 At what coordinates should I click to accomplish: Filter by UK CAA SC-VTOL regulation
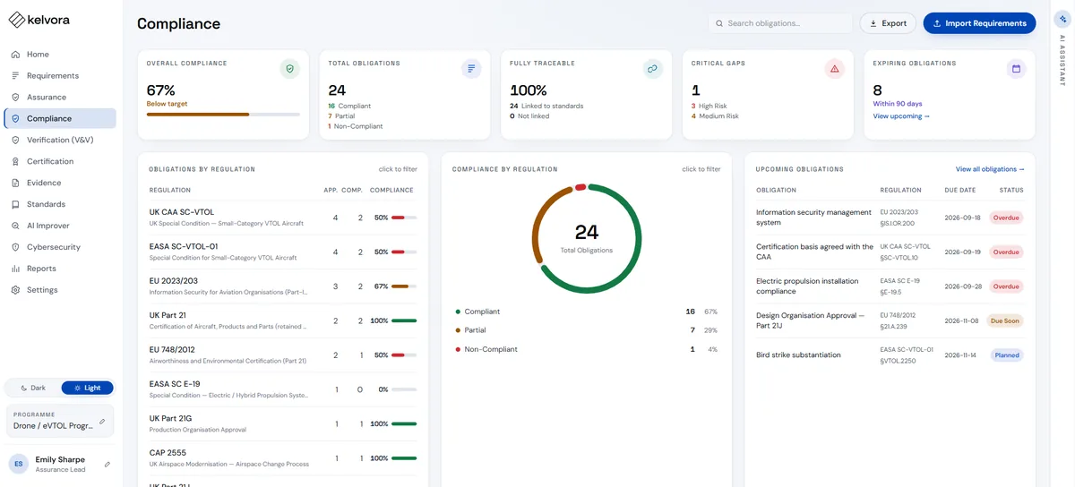283,218
